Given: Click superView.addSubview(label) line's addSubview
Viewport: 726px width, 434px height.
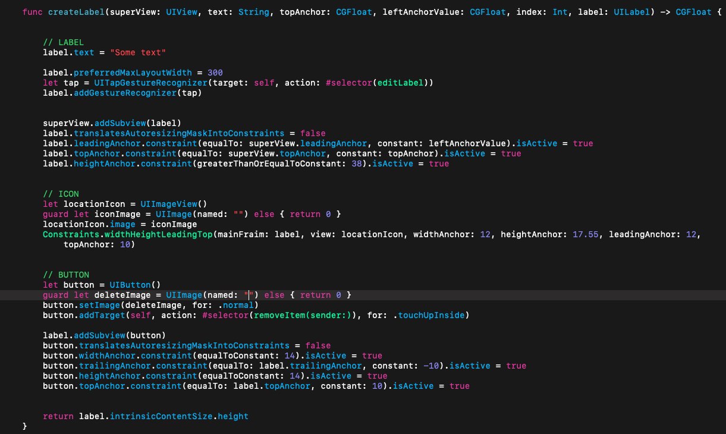Looking at the screenshot, I should coord(119,123).
